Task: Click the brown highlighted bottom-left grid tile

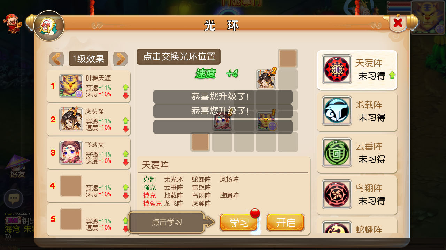Action: (x=200, y=142)
